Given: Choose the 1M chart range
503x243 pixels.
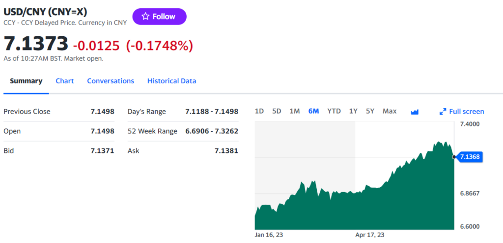Looking at the screenshot, I should point(294,111).
